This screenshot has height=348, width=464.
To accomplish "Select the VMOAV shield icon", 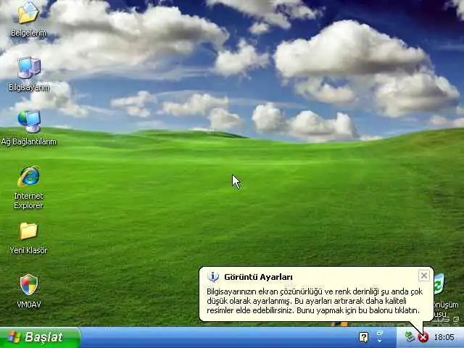I will [x=29, y=285].
